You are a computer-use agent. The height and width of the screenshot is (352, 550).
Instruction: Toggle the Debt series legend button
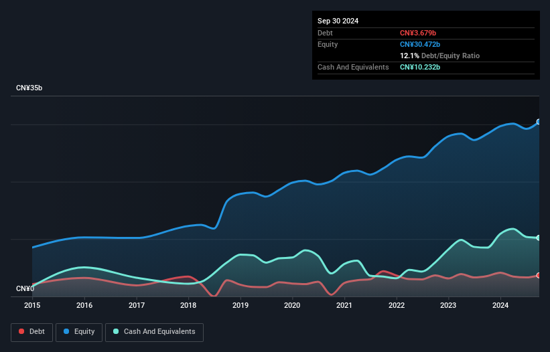(32, 332)
